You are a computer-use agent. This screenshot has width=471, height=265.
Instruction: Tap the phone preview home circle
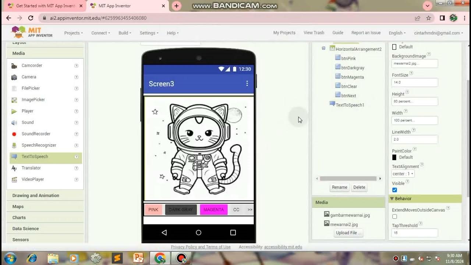pyautogui.click(x=199, y=233)
